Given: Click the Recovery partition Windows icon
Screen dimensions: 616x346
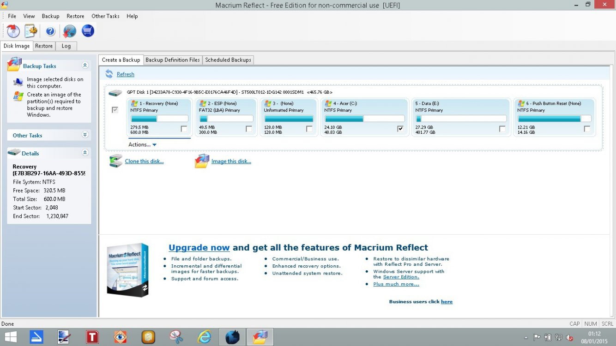Looking at the screenshot, I should 134,103.
